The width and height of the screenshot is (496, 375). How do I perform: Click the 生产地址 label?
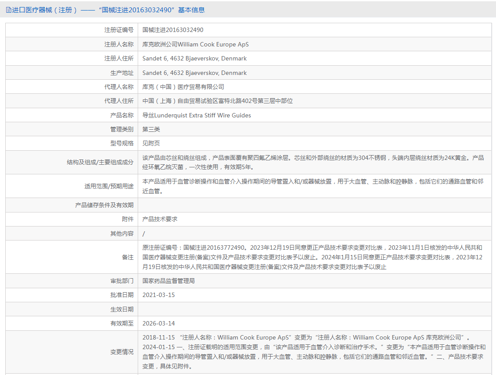(122, 73)
